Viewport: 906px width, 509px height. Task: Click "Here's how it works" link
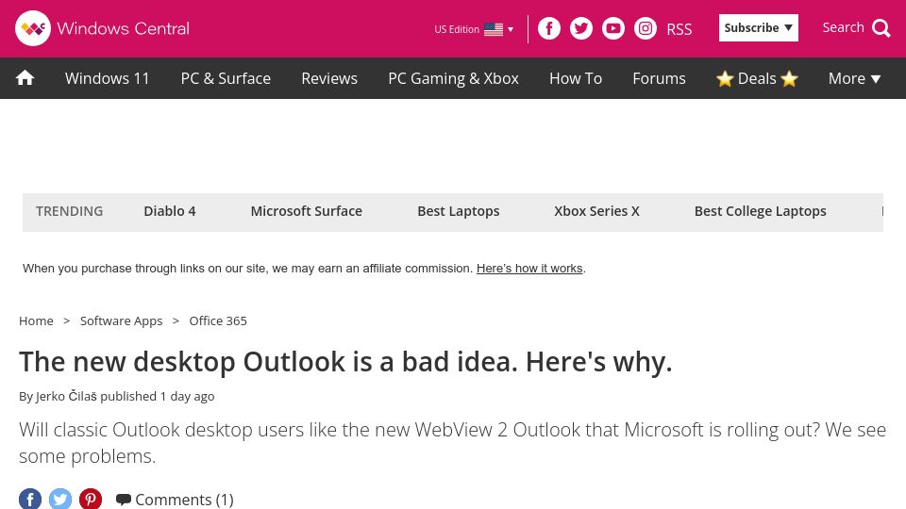529,269
